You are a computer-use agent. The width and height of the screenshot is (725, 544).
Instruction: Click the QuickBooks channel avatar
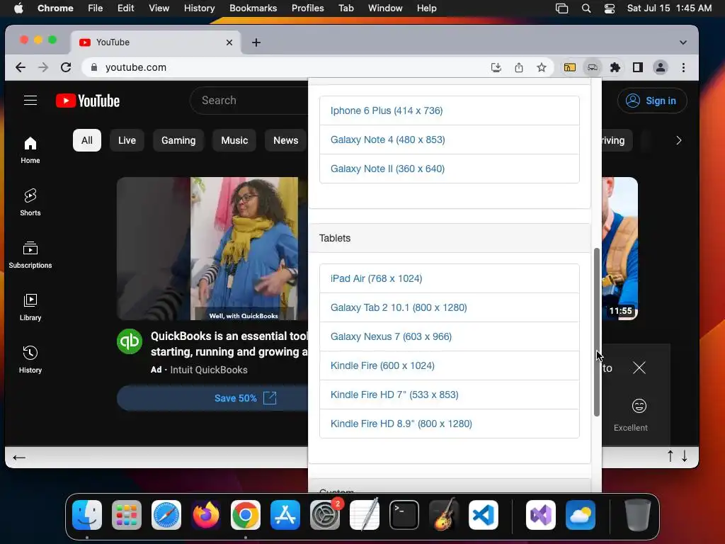coord(130,341)
